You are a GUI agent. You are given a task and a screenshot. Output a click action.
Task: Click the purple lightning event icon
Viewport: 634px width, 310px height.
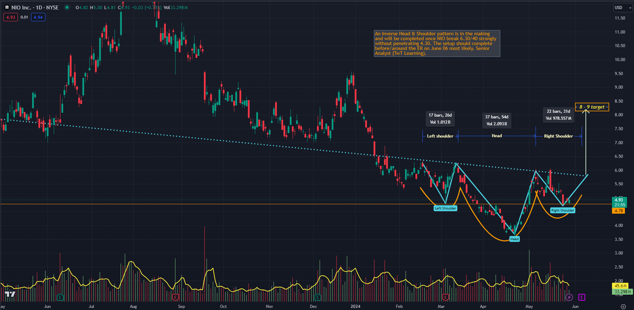click(570, 297)
